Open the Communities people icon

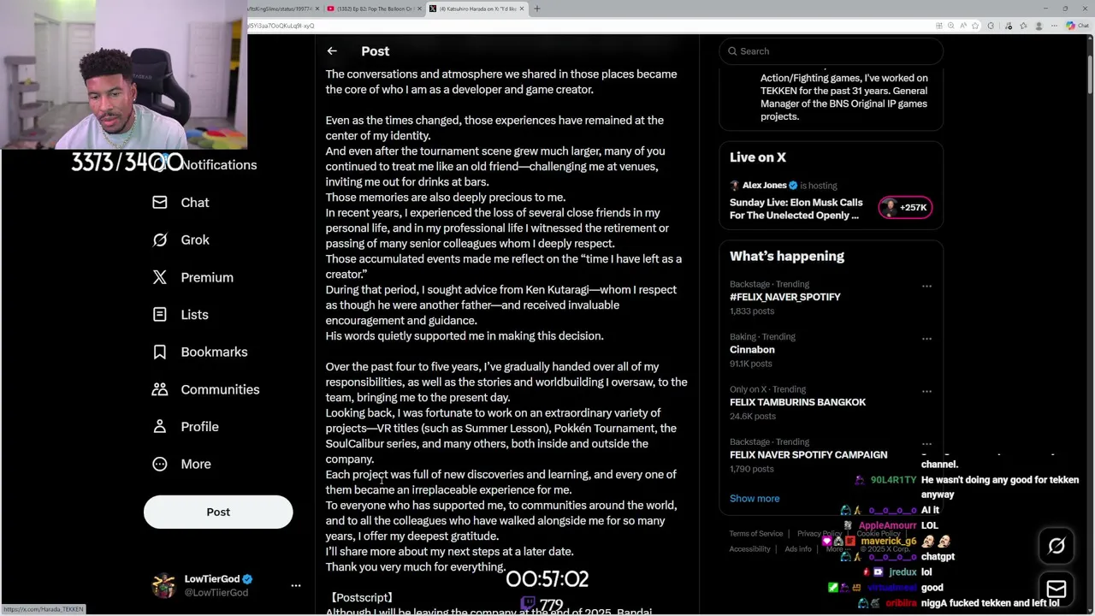160,389
